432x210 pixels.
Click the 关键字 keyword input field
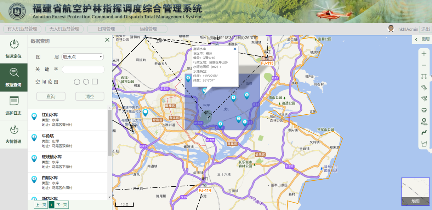tap(83, 70)
